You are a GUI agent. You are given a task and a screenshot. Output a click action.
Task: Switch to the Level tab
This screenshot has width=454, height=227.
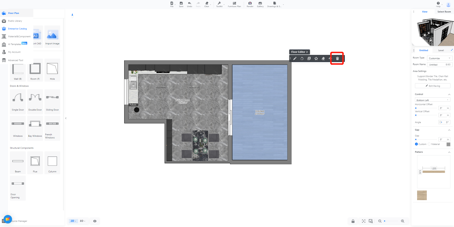tap(441, 50)
